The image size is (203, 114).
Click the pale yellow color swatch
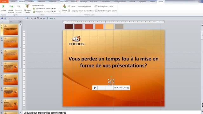point(109,27)
